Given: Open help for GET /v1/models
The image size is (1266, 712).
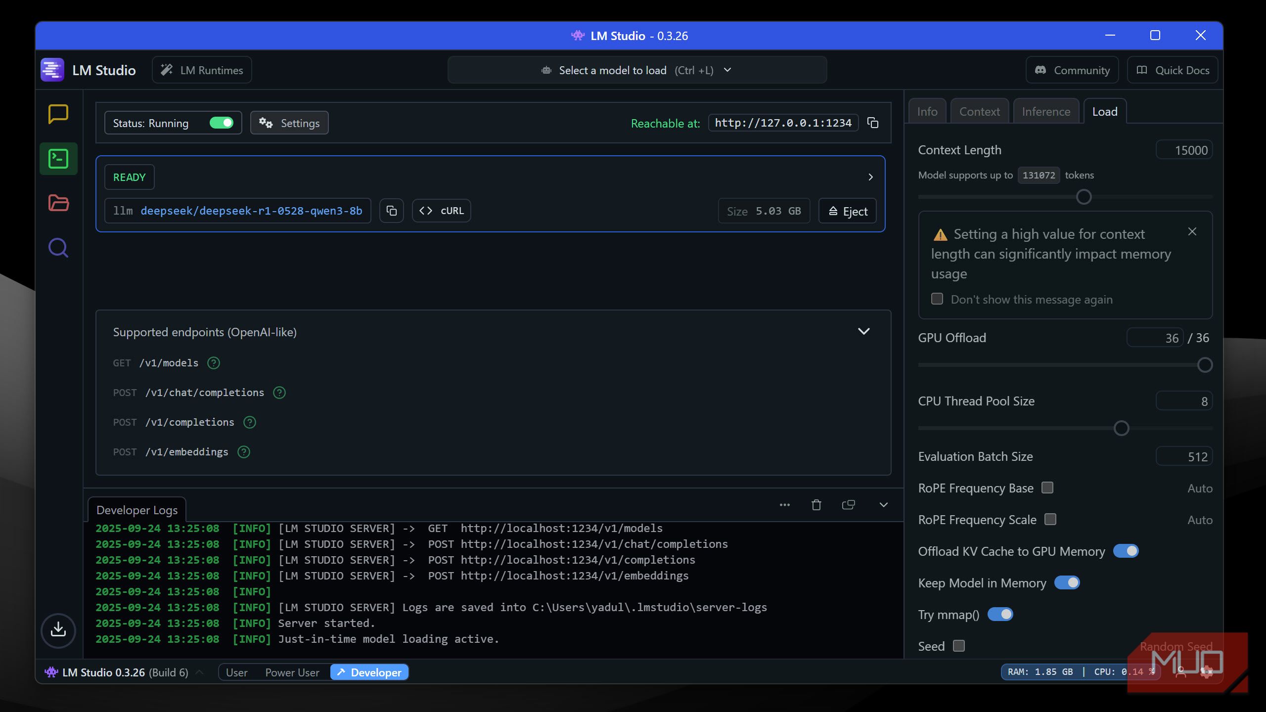Looking at the screenshot, I should 214,363.
